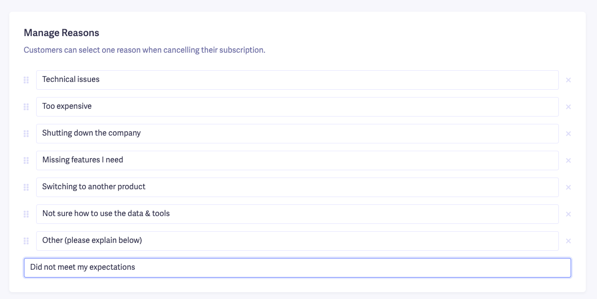Image resolution: width=597 pixels, height=299 pixels.
Task: Remove the 'Technical issues' reason
Action: point(568,80)
